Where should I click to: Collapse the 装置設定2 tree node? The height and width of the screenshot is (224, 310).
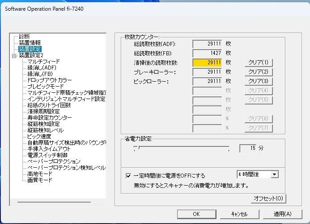pos(14,56)
